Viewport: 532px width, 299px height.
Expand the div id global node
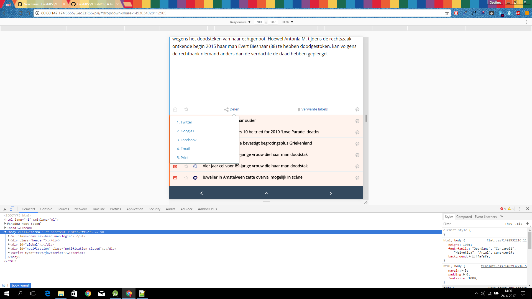pyautogui.click(x=9, y=244)
